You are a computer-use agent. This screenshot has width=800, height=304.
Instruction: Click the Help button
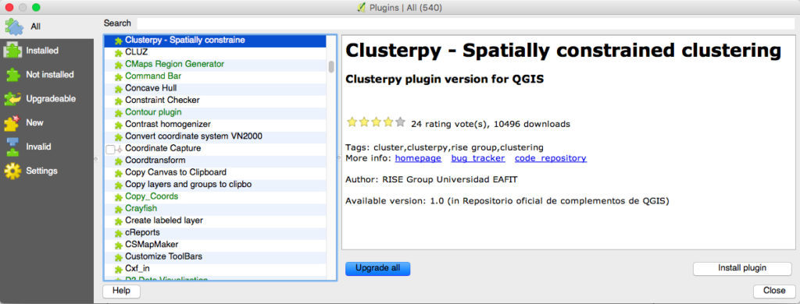pos(121,292)
